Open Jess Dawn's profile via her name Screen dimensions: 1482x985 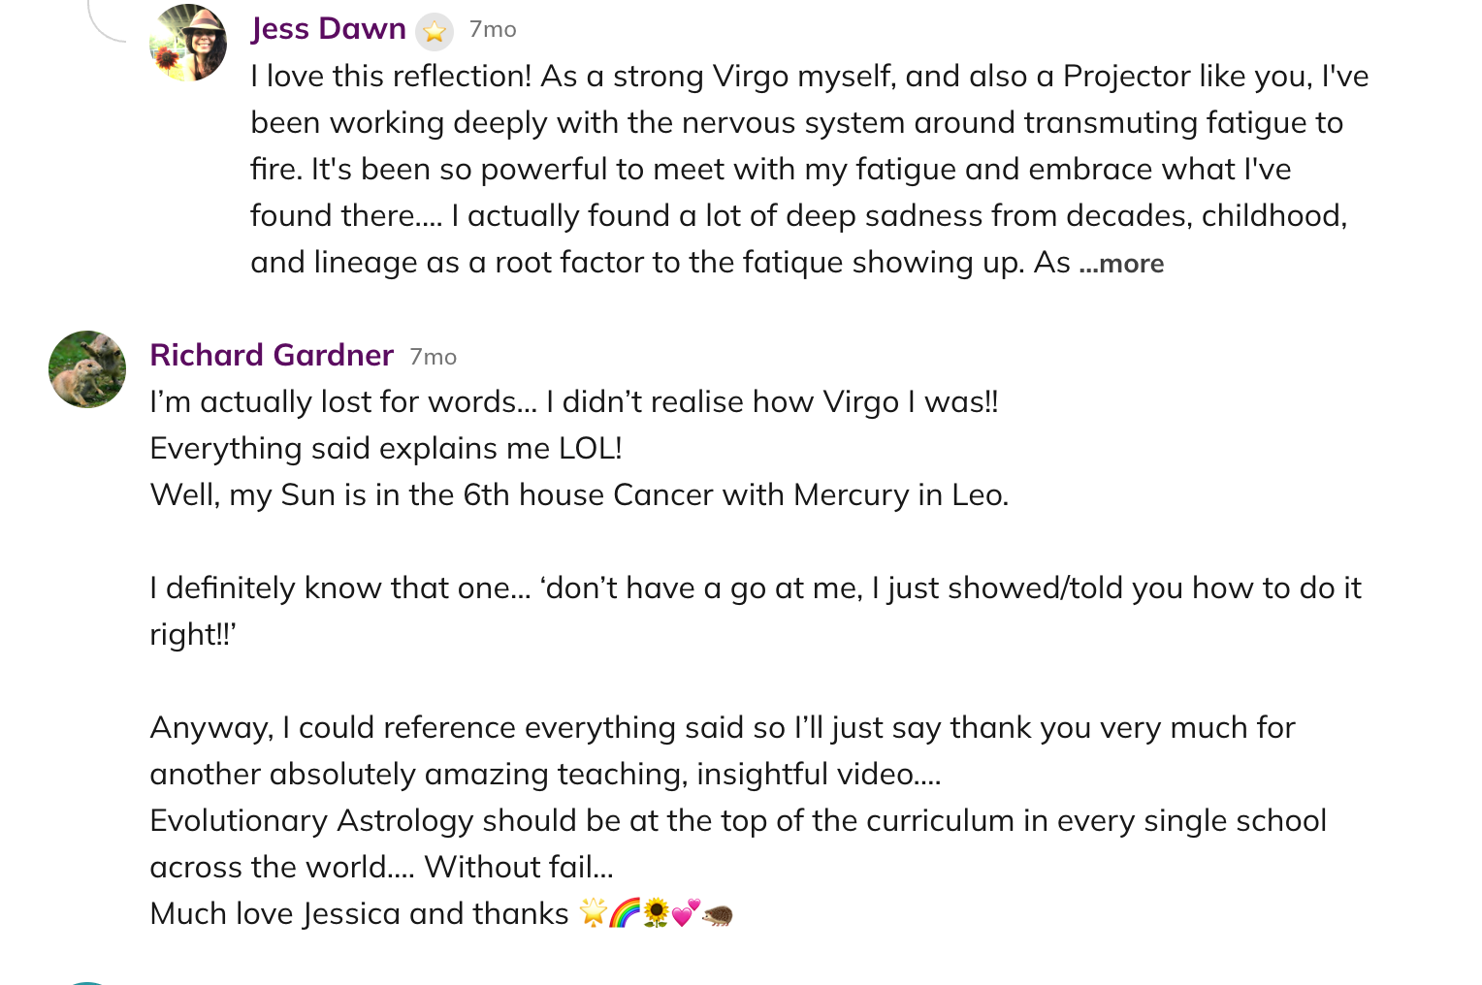(328, 29)
